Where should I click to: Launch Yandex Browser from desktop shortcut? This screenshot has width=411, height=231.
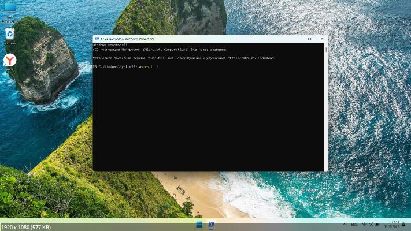[x=10, y=61]
